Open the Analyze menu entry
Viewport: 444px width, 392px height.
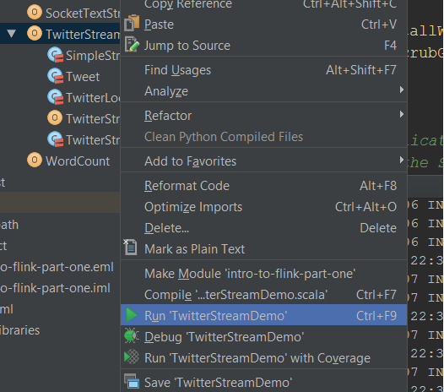tap(263, 91)
